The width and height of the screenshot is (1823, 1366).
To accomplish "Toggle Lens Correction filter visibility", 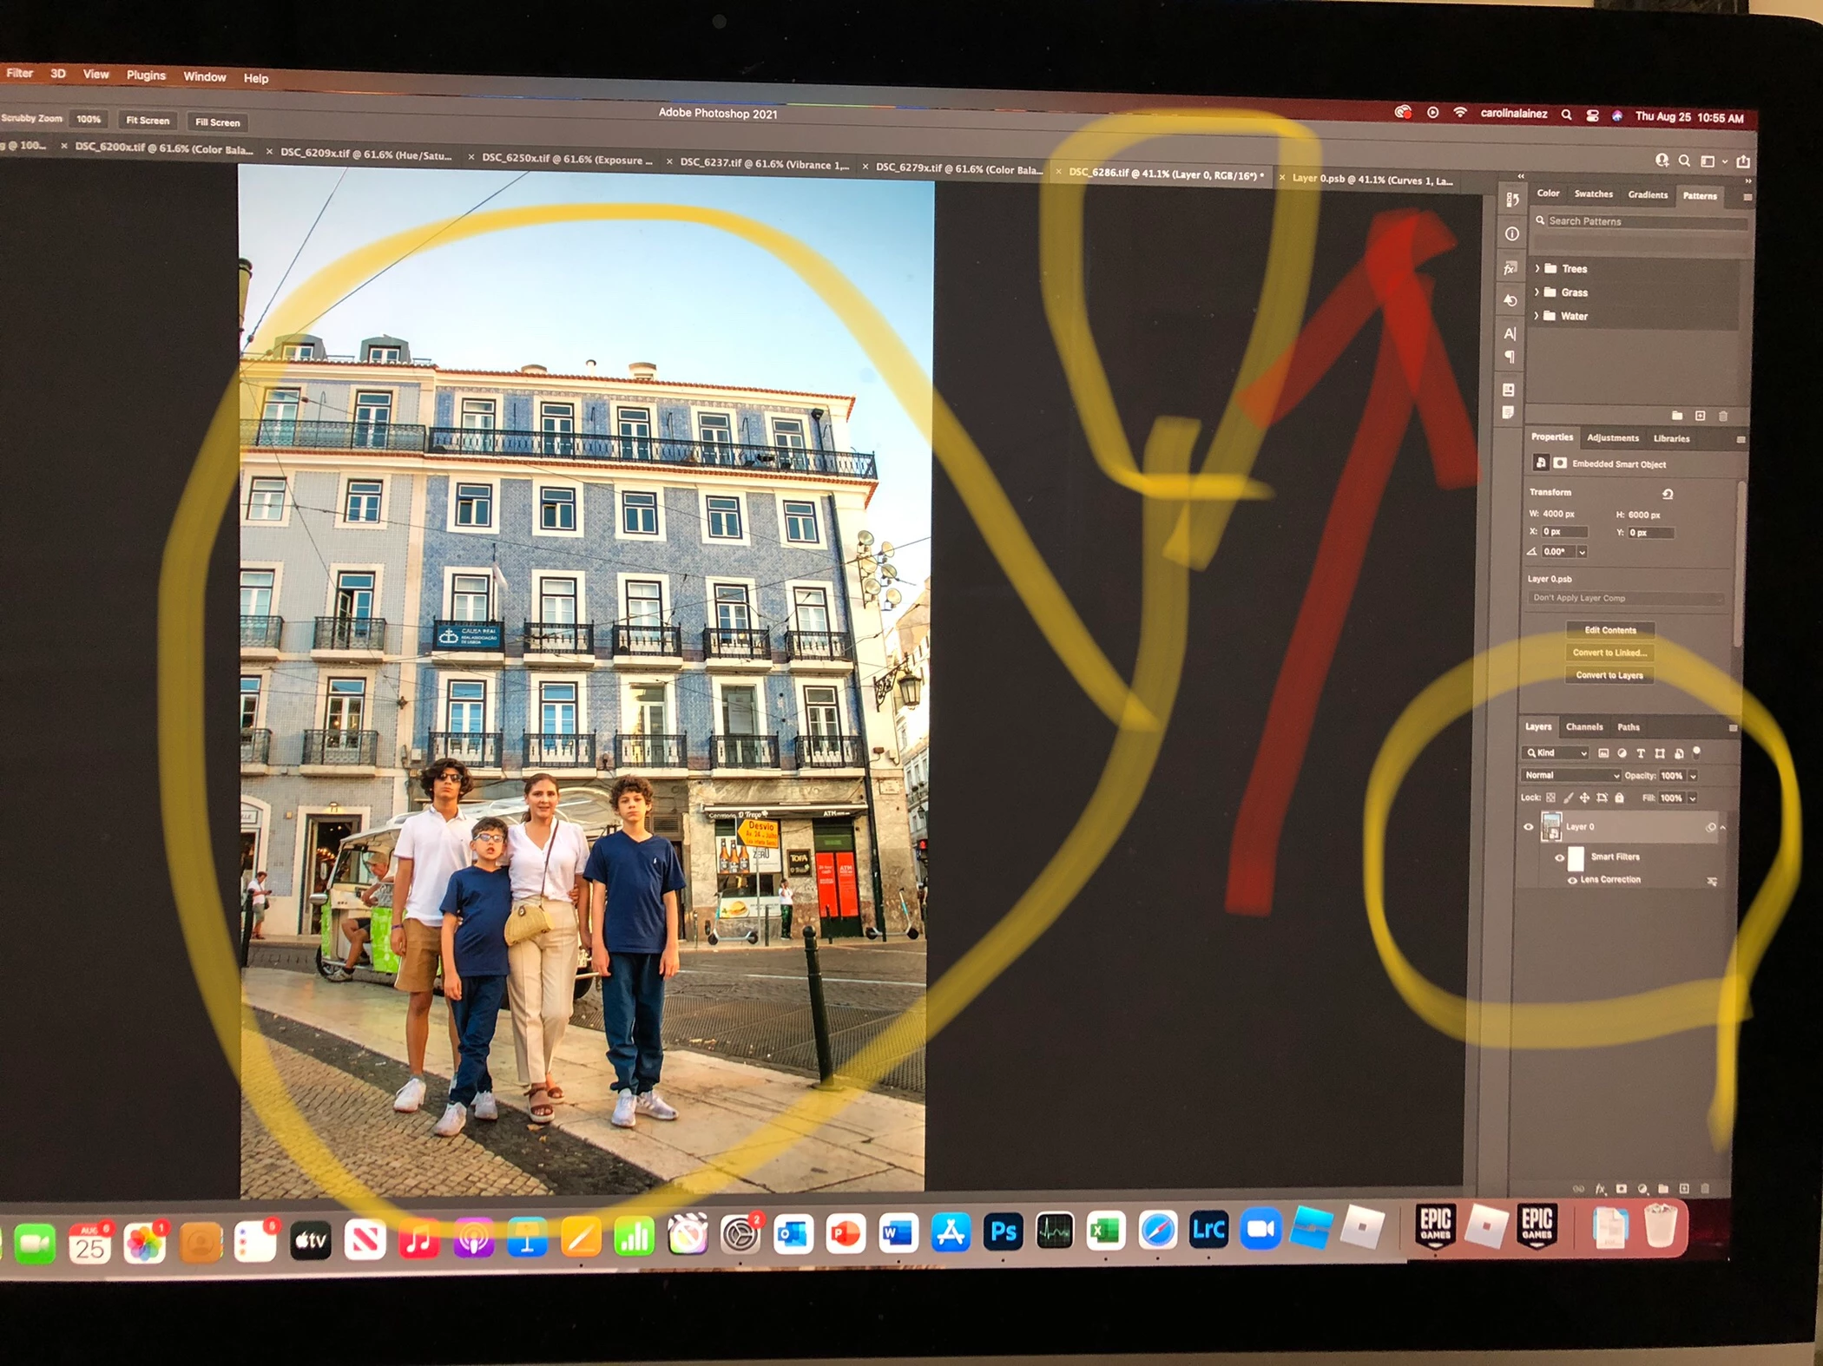I will point(1572,880).
